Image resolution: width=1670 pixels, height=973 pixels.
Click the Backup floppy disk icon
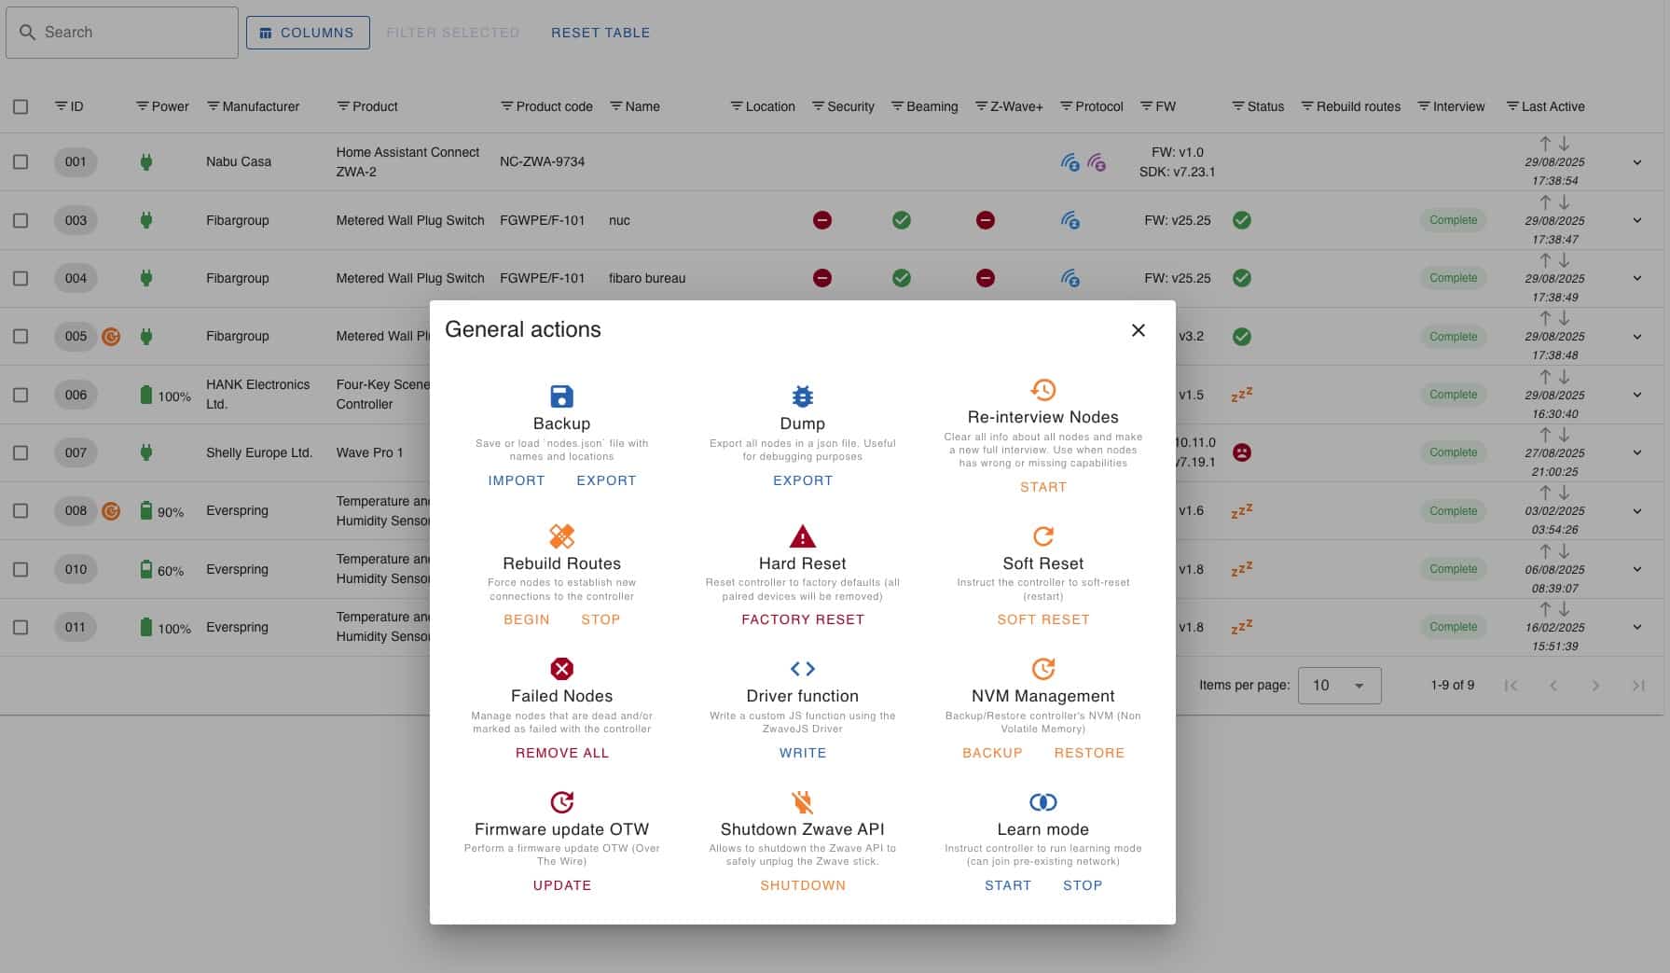click(561, 396)
